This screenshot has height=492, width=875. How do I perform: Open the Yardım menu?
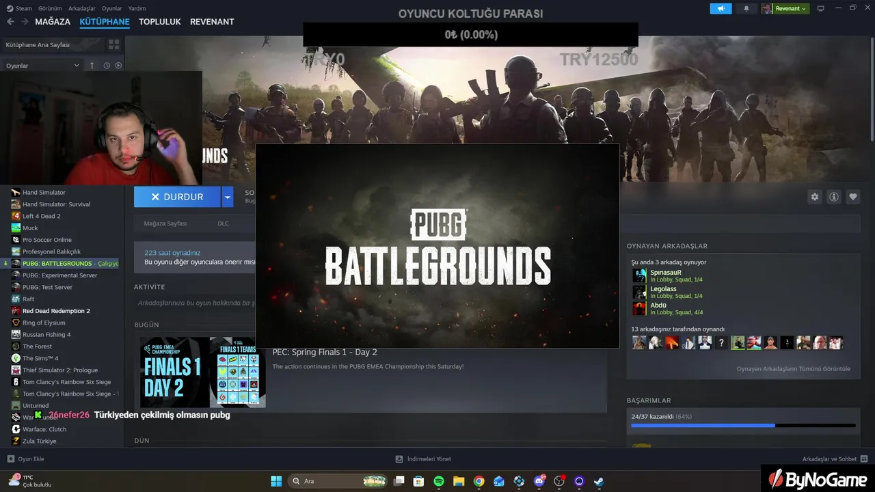coord(137,8)
